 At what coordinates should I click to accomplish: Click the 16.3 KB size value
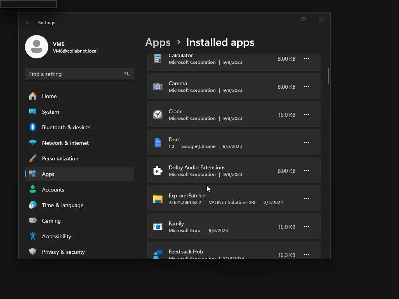(287, 255)
